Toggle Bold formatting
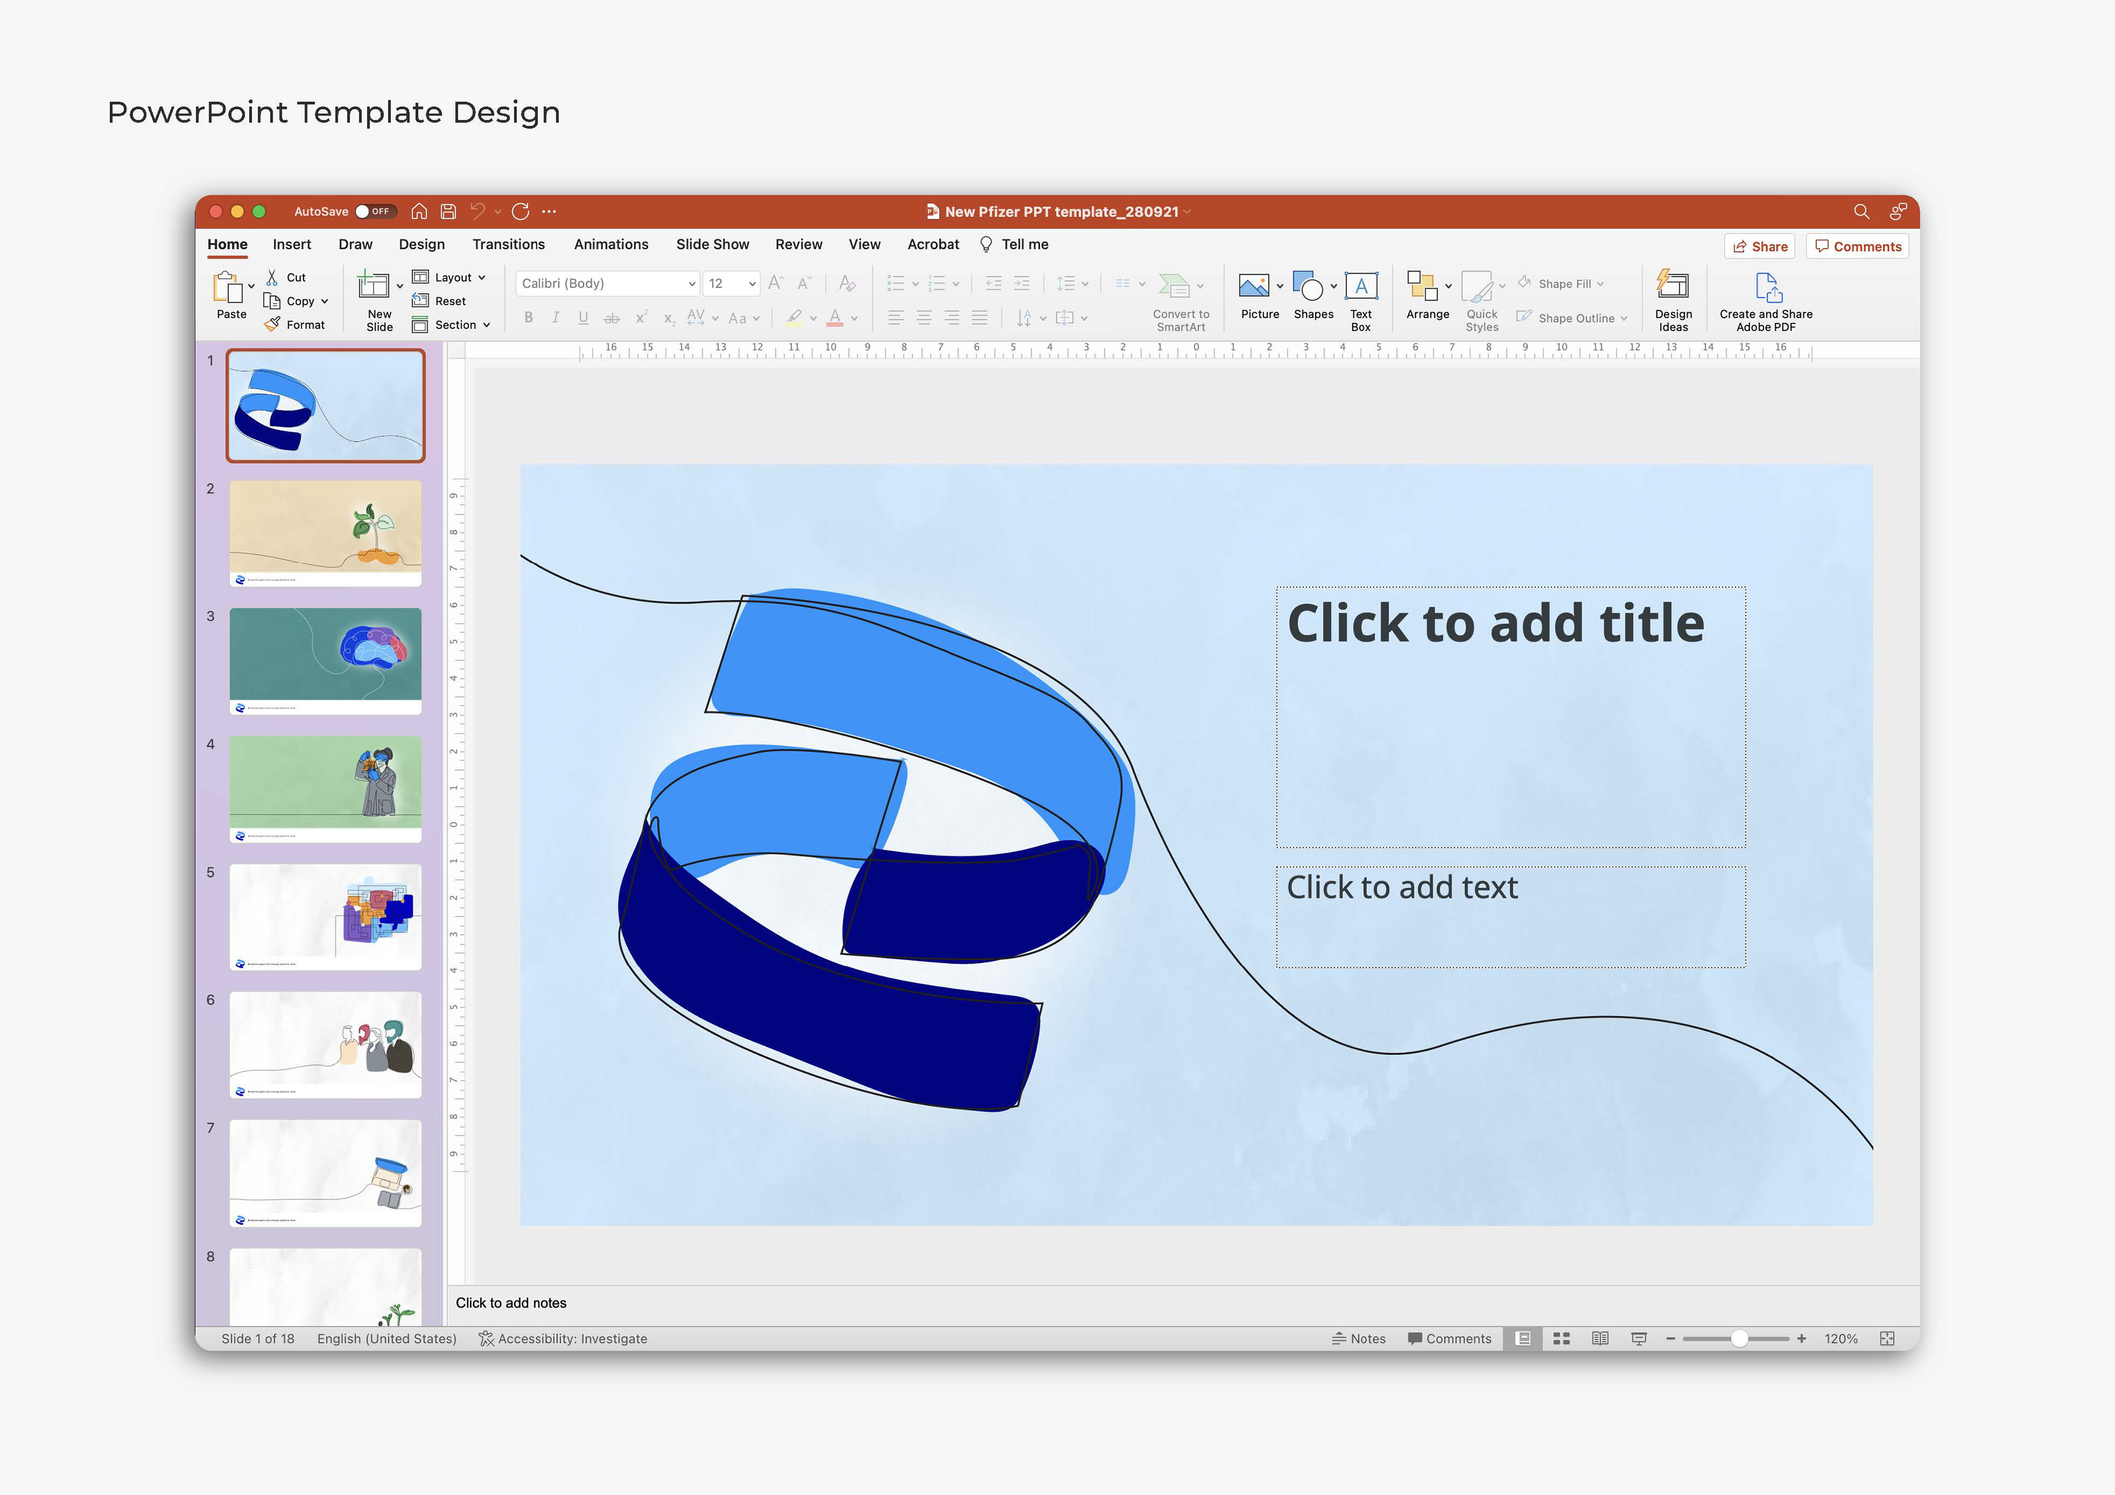This screenshot has width=2115, height=1495. [529, 318]
